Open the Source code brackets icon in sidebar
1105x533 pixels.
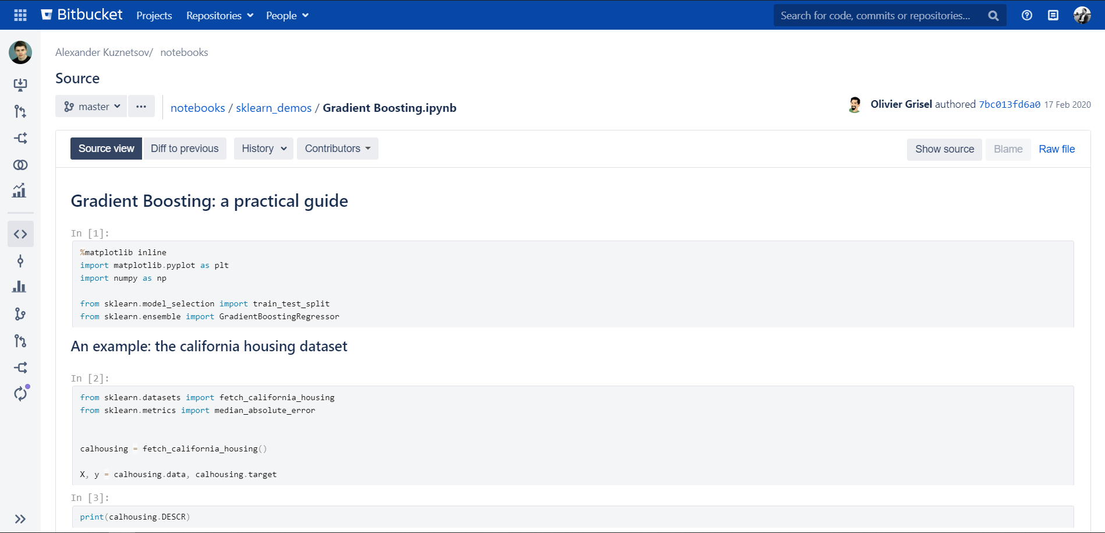[x=20, y=234]
